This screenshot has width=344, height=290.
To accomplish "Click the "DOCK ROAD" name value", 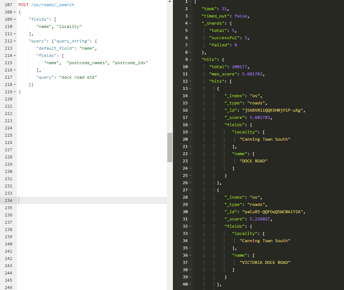I will tap(253, 161).
